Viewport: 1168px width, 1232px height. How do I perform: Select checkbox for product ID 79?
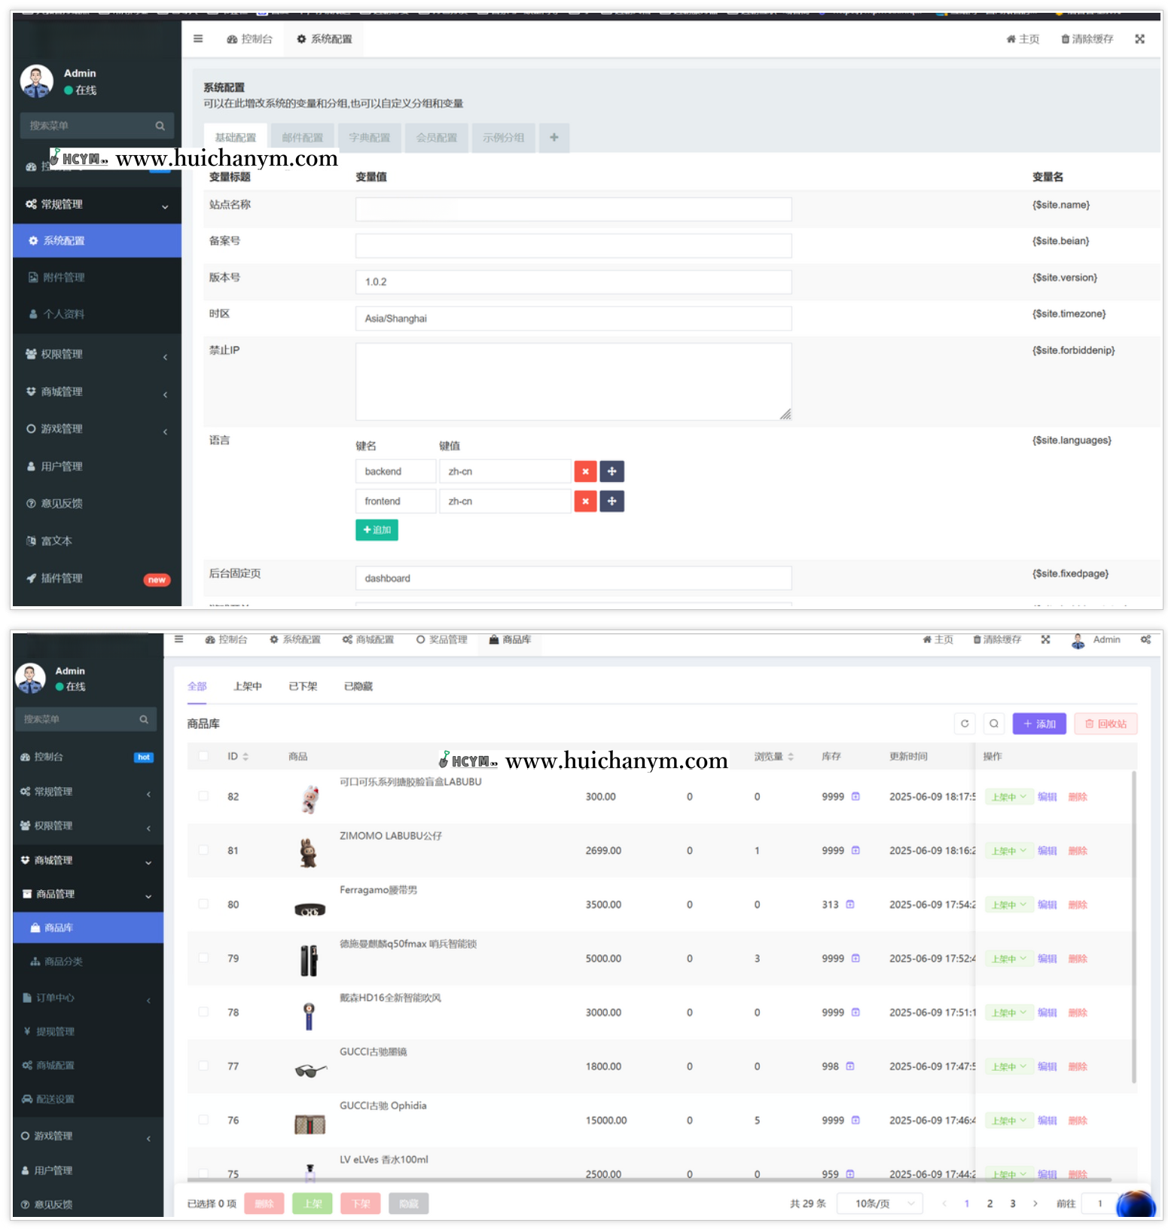click(x=203, y=958)
